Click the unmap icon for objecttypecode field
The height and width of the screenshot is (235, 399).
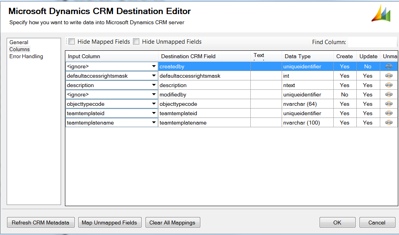[388, 104]
